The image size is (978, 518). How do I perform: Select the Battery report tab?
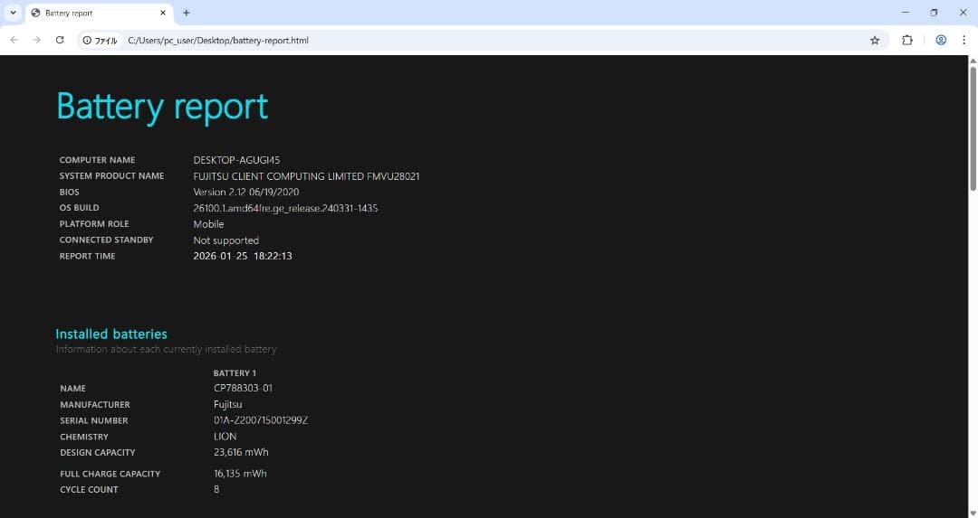pyautogui.click(x=91, y=13)
